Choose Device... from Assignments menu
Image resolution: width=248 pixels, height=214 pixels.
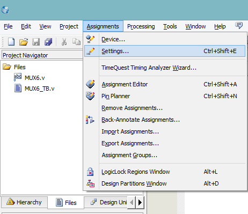(165, 39)
